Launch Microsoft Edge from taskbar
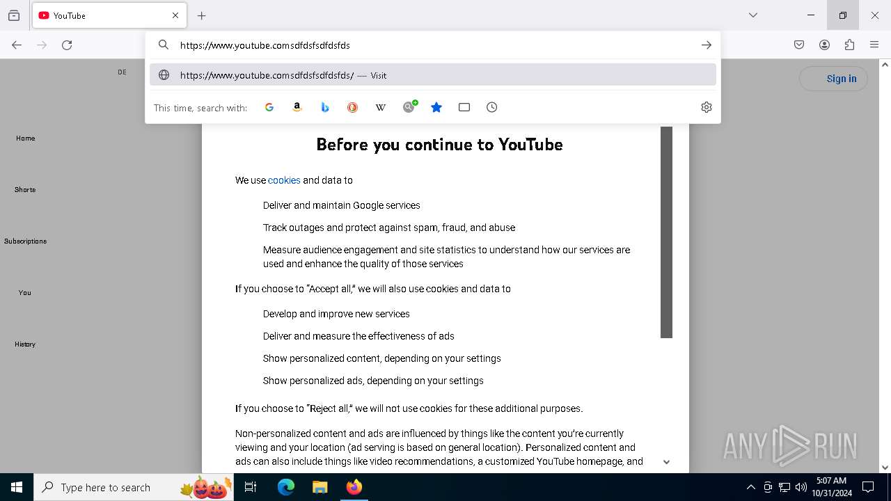891x501 pixels. point(286,487)
